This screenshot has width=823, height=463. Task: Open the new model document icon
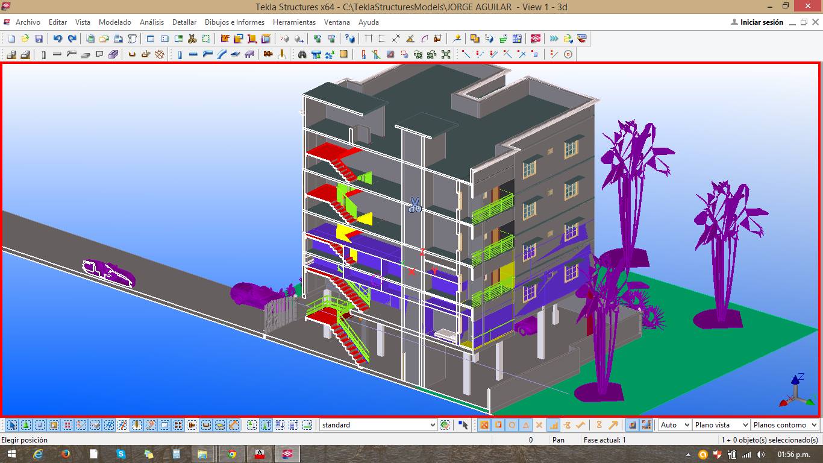point(11,39)
